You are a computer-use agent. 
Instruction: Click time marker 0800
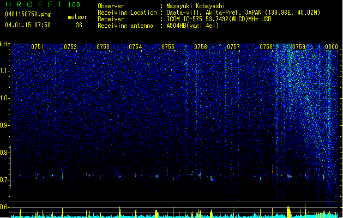[x=332, y=47]
